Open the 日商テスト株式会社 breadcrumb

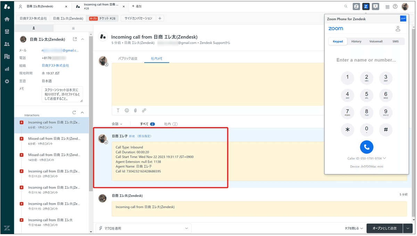pos(33,18)
